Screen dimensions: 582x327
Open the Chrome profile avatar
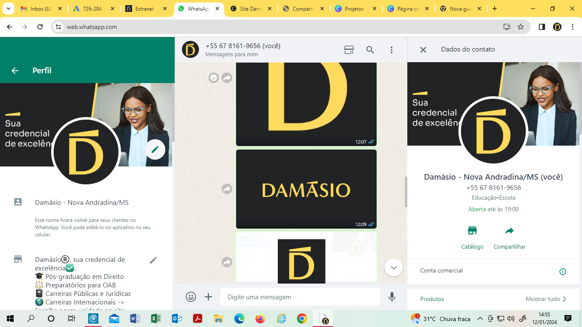(557, 27)
